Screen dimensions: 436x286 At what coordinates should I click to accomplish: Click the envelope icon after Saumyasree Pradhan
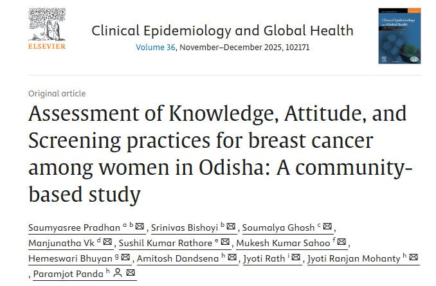click(x=140, y=227)
